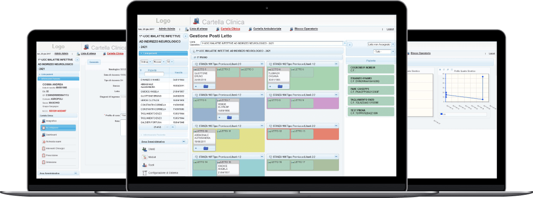This screenshot has width=533, height=198.
Task: Open Lista di attesa in left window
Action: click(x=88, y=53)
